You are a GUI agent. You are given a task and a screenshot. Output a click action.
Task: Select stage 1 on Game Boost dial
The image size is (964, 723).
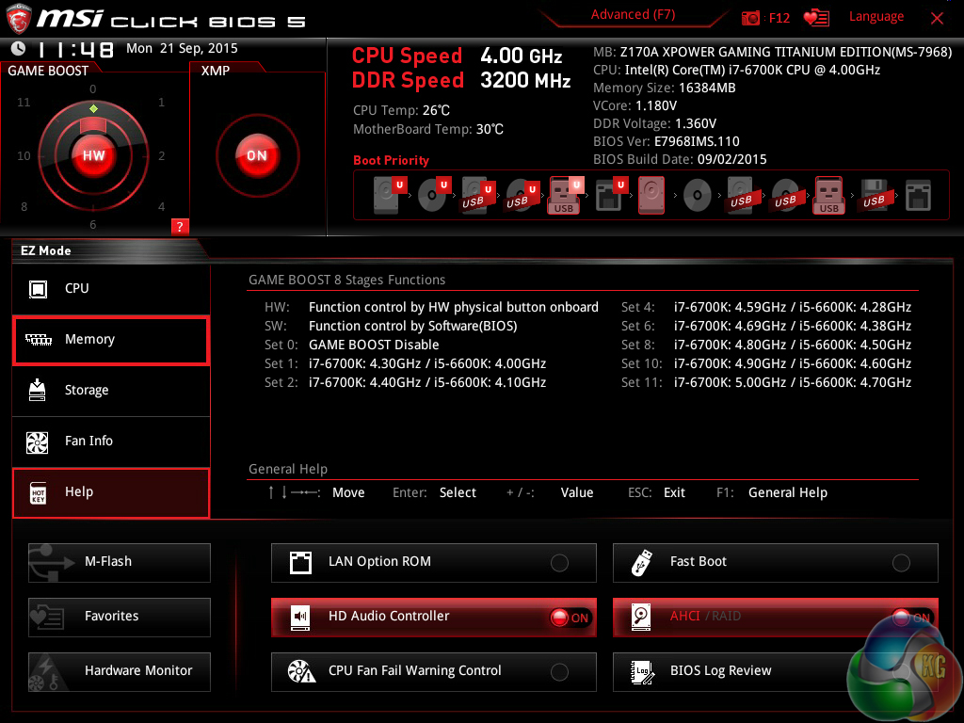(x=161, y=103)
